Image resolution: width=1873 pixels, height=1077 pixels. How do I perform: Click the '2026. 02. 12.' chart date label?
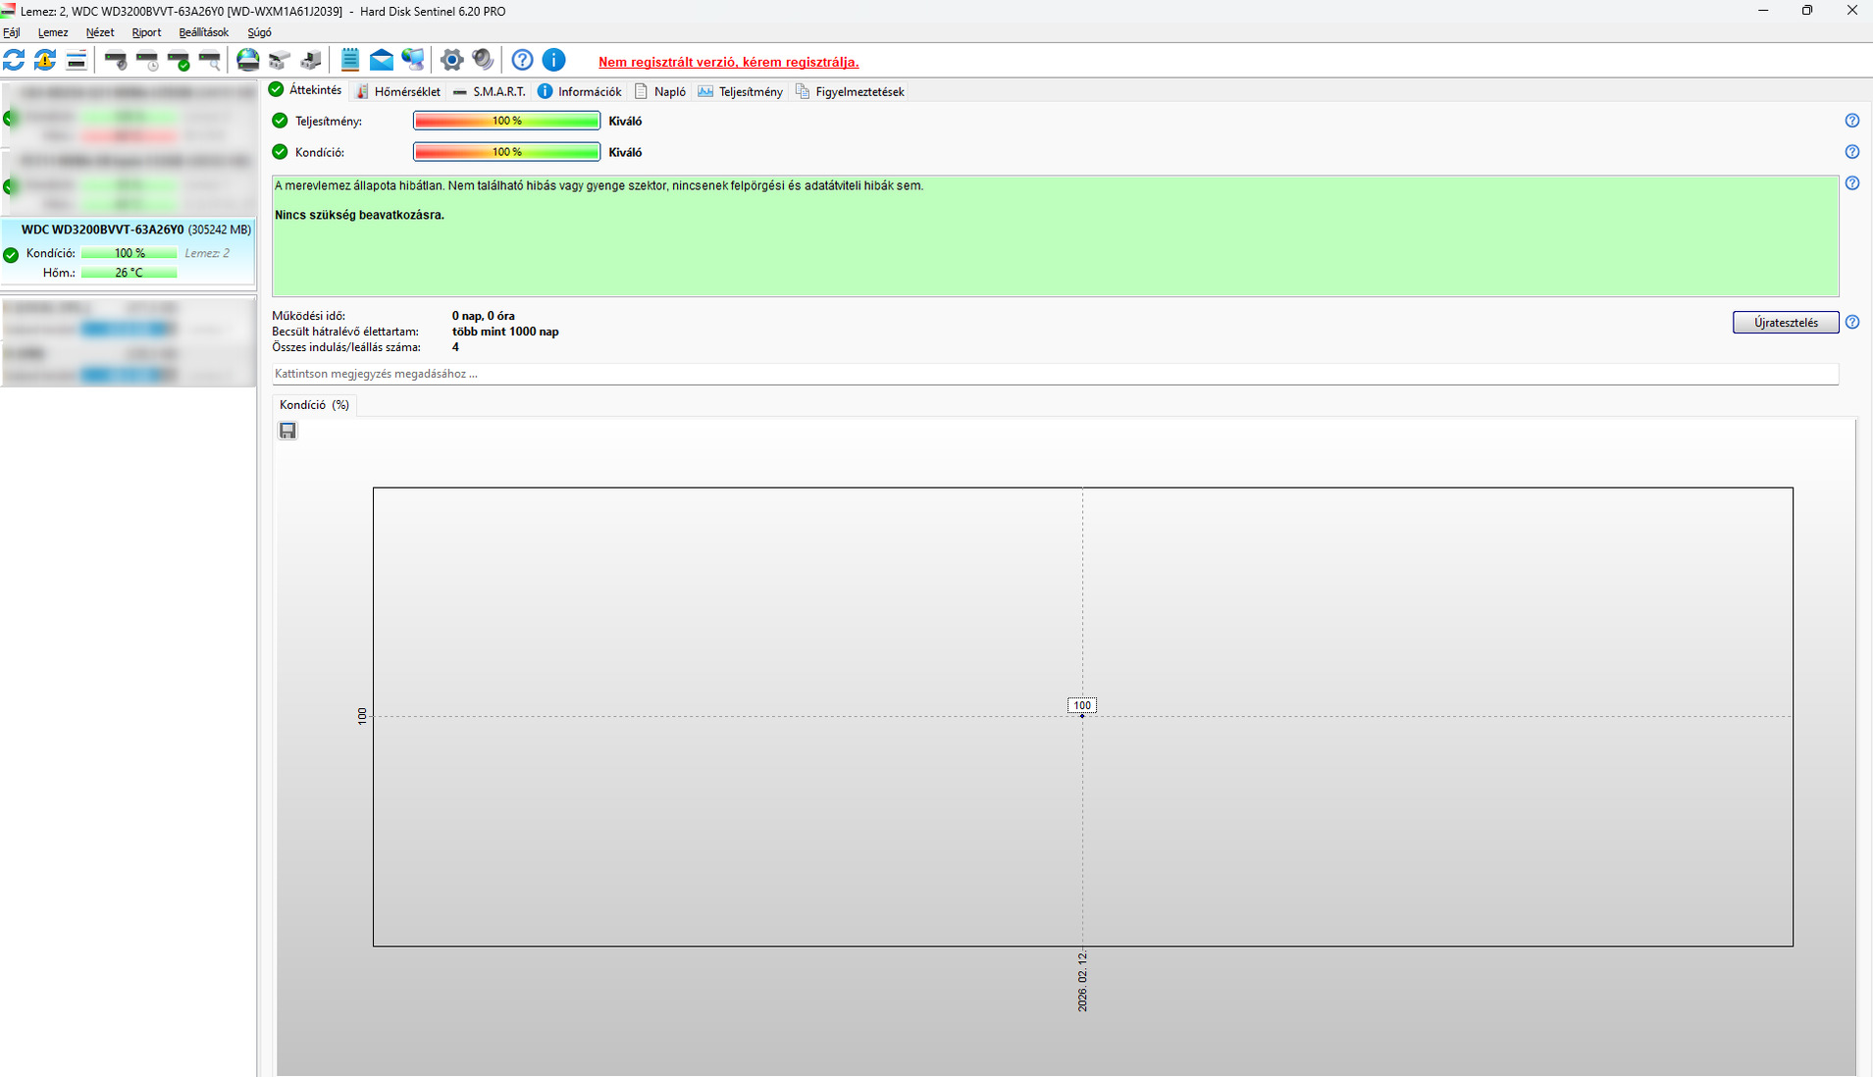coord(1082,981)
